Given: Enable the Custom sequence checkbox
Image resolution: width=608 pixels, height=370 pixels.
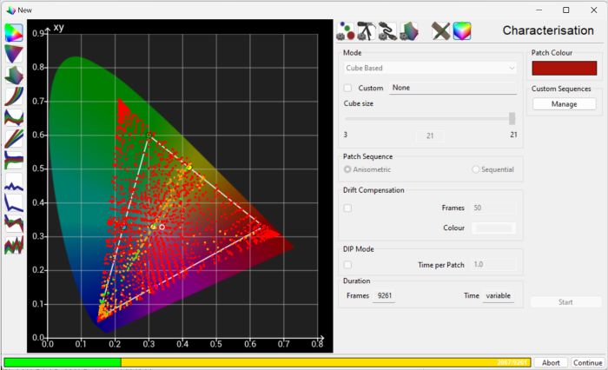Looking at the screenshot, I should 347,88.
